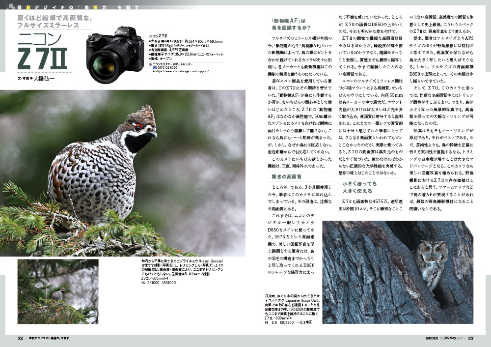Click the right page number 33
The image size is (491, 347).
point(471,338)
